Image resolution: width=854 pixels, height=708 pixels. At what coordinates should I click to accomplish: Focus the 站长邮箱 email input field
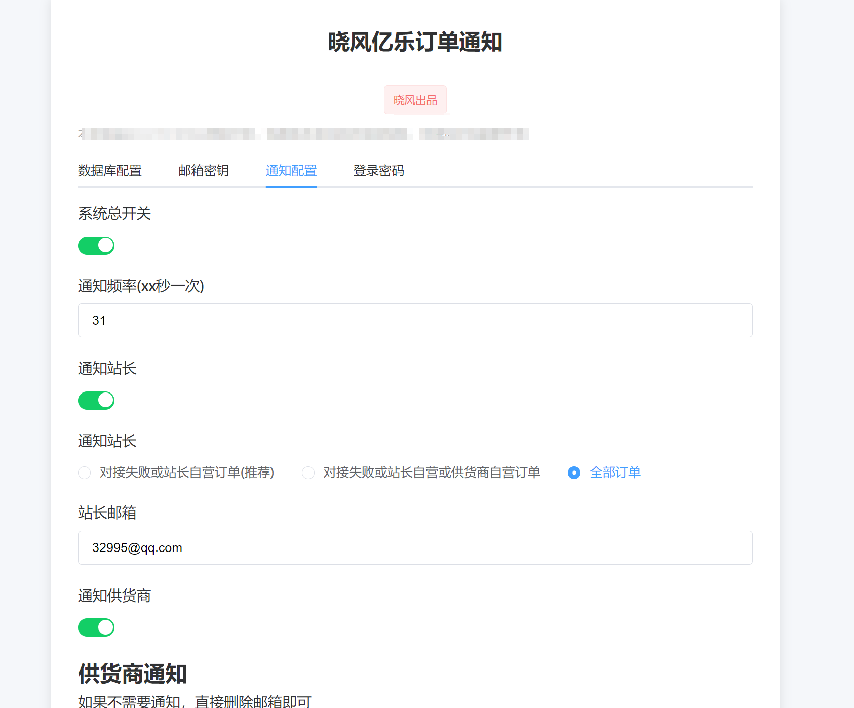[x=415, y=548]
